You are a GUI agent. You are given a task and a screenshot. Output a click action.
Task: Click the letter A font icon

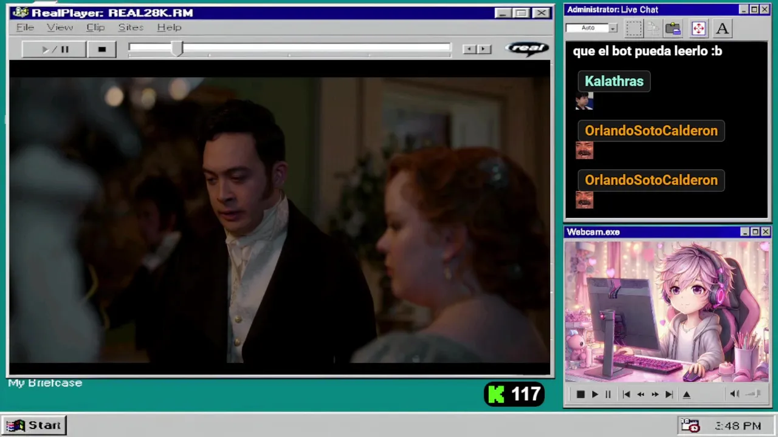pos(722,28)
